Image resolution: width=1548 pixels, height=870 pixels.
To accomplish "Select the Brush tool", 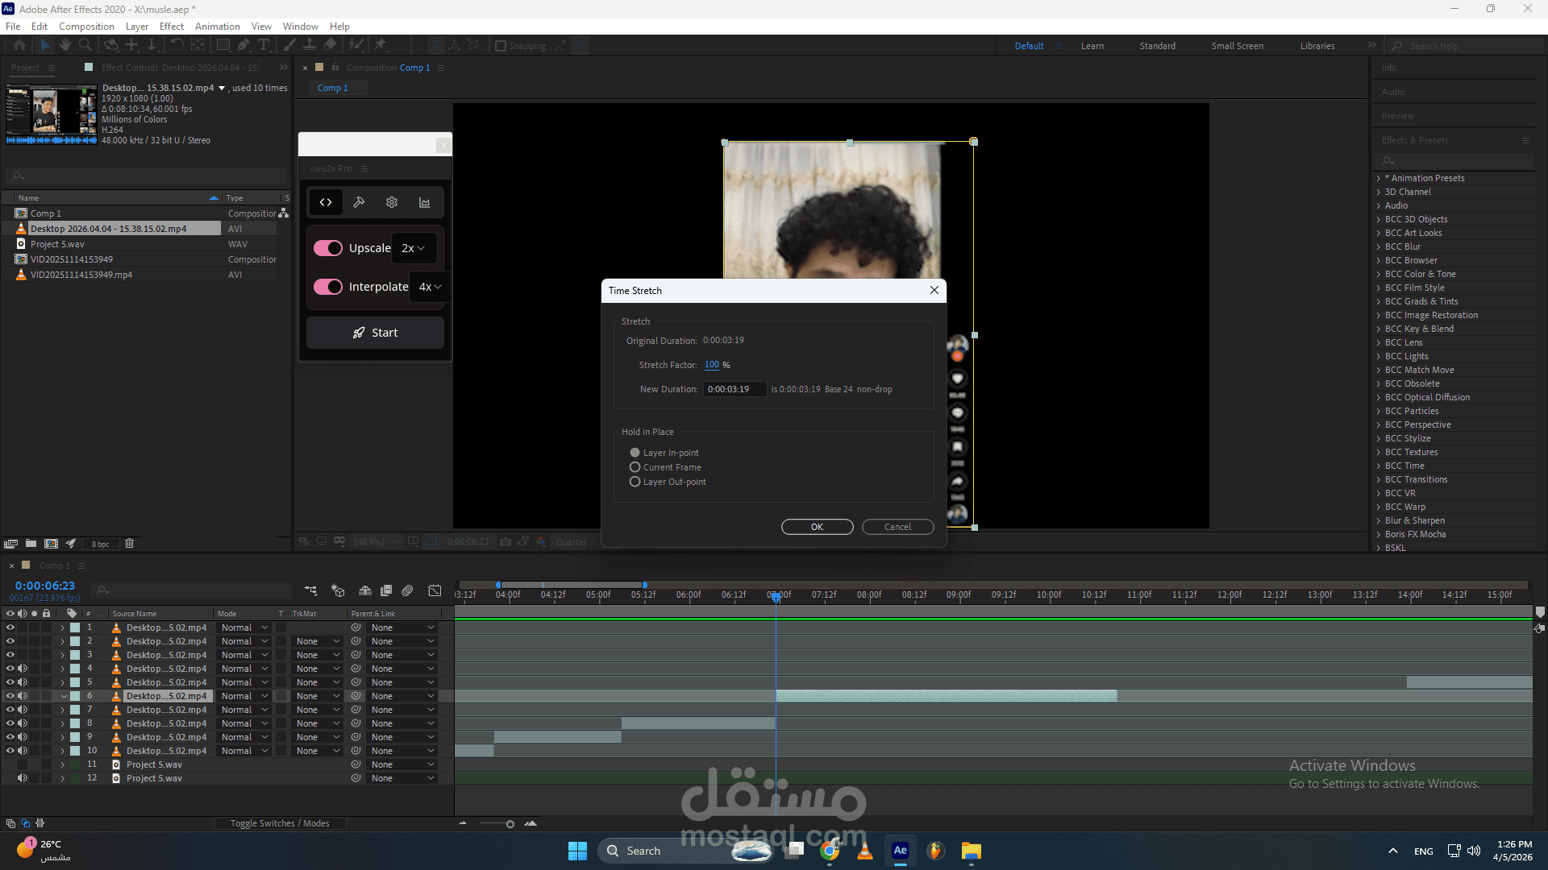I will coord(289,46).
